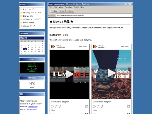Open comments on the Miyajima reel
The width and height of the screenshot is (152, 114).
coord(98,107)
